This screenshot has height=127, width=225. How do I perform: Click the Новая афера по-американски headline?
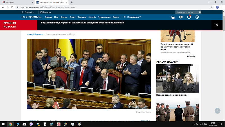coord(172,95)
